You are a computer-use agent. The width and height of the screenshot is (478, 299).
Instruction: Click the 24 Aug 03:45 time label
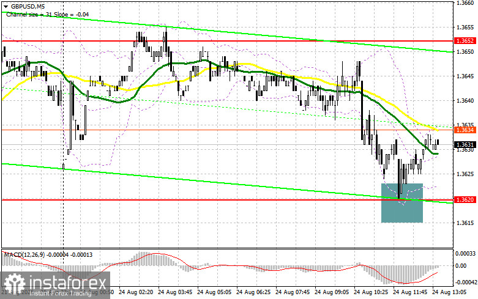pos(175,292)
